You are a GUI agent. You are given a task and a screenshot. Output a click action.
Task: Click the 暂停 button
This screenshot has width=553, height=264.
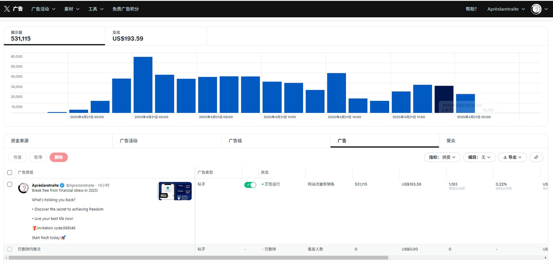[38, 157]
